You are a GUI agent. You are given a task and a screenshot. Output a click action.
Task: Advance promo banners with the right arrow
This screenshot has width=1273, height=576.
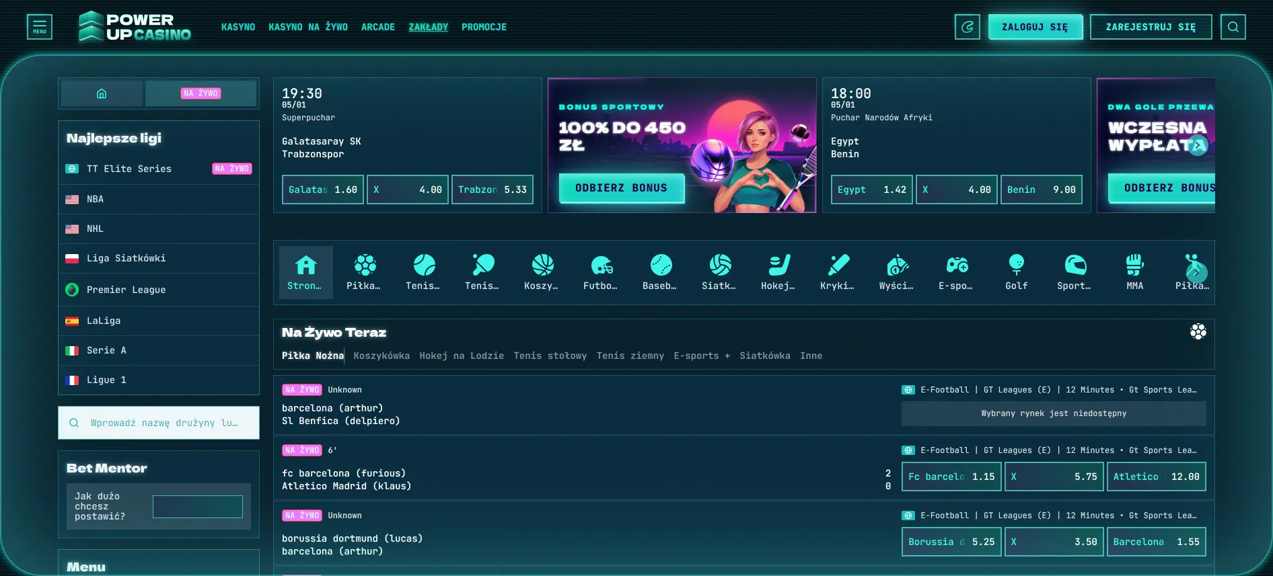(1198, 145)
